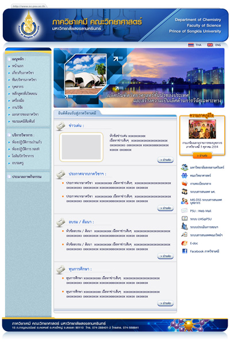Open the E-doc icon link
230x345 pixels.
coord(185,243)
